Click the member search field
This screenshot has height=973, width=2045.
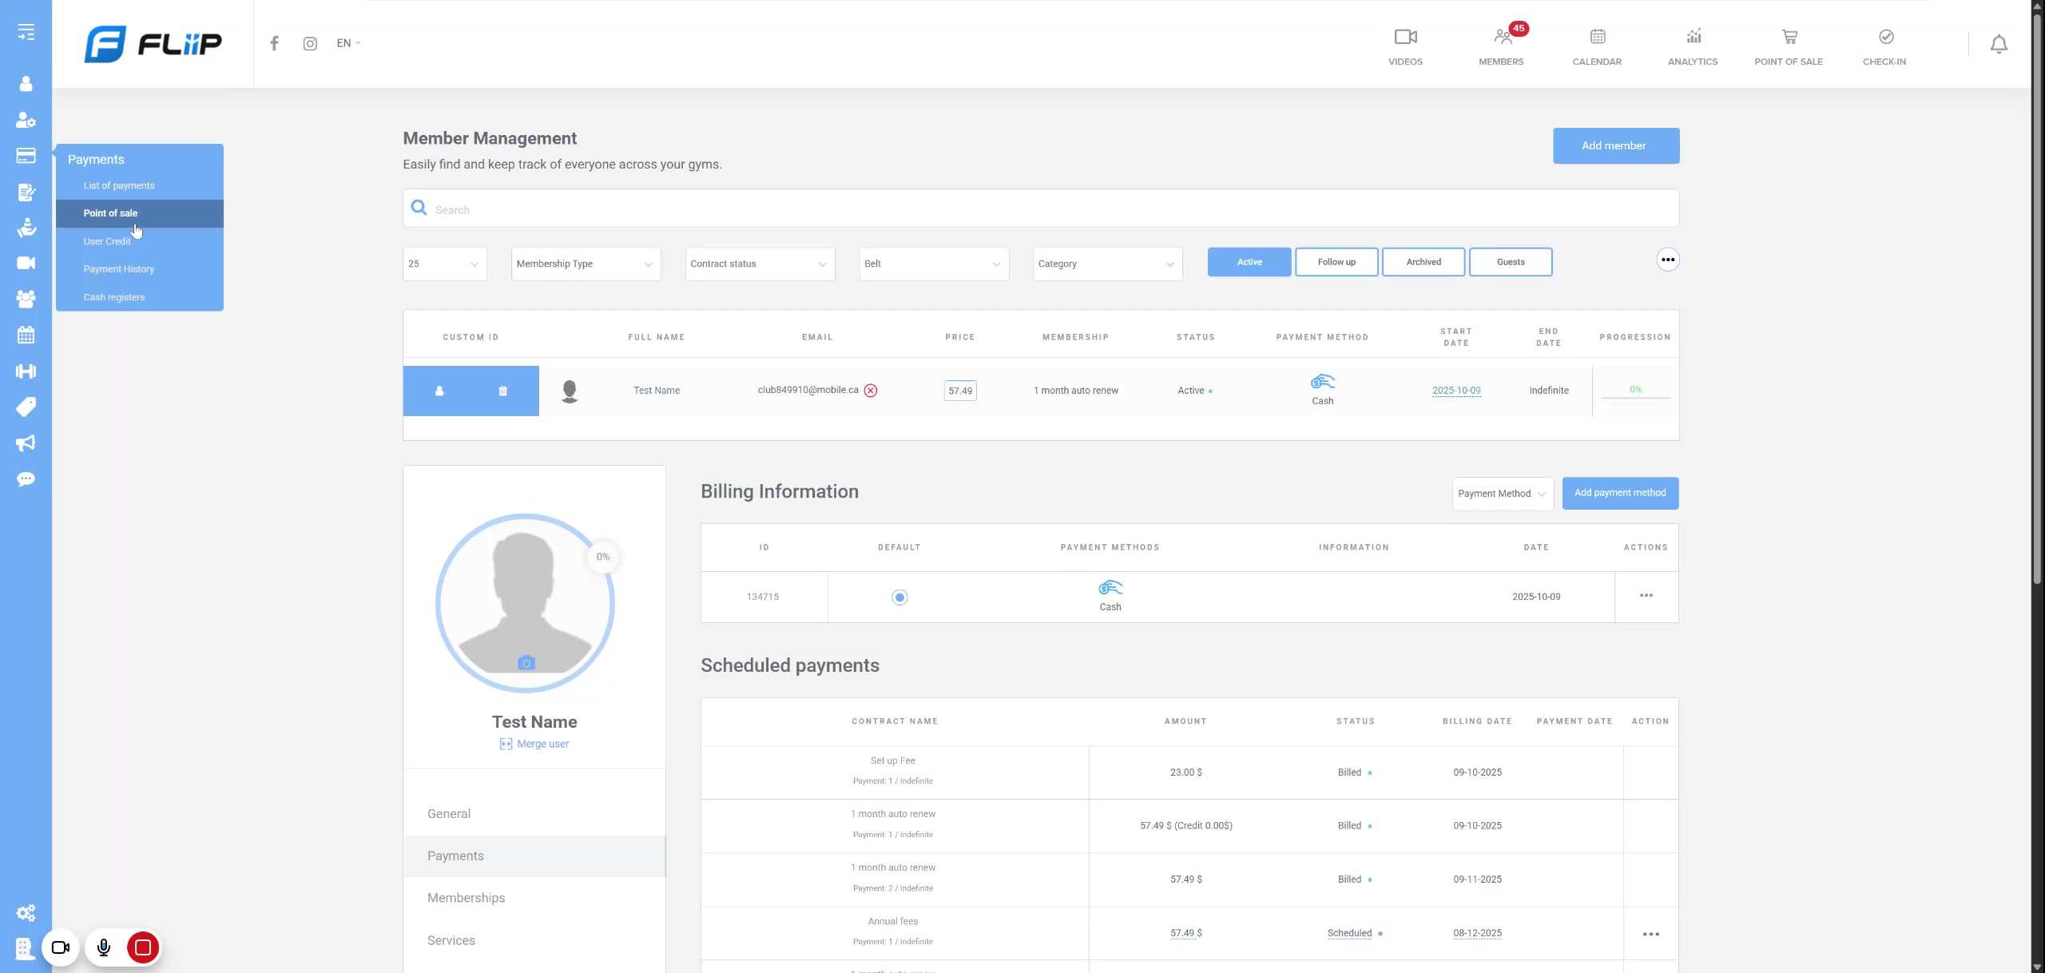pyautogui.click(x=1041, y=208)
